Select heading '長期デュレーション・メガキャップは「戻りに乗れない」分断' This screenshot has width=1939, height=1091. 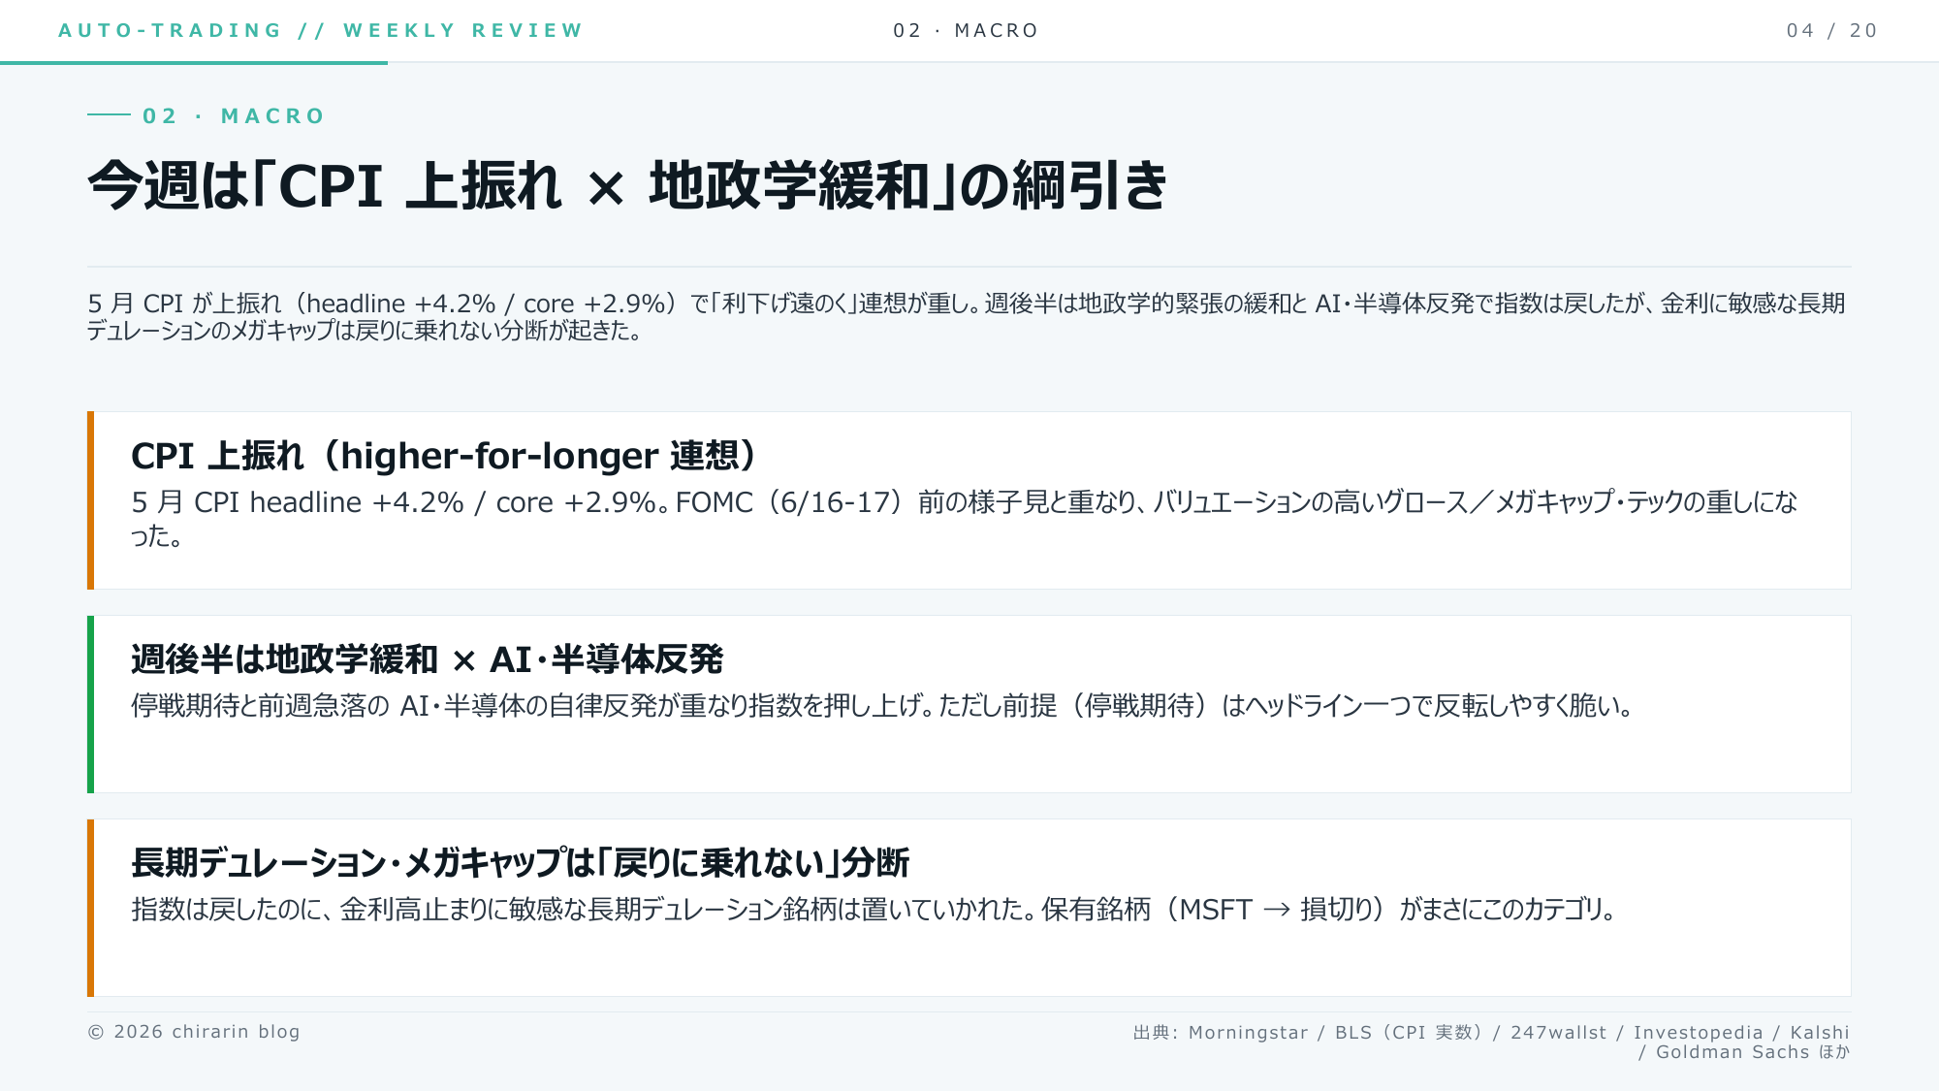click(520, 862)
